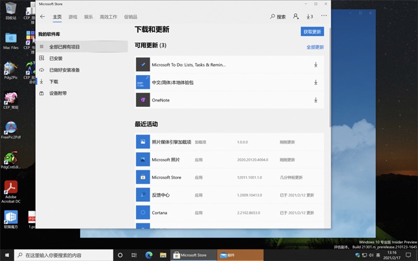Download the Chinese local experience pack update
This screenshot has width=418, height=261.
click(316, 82)
